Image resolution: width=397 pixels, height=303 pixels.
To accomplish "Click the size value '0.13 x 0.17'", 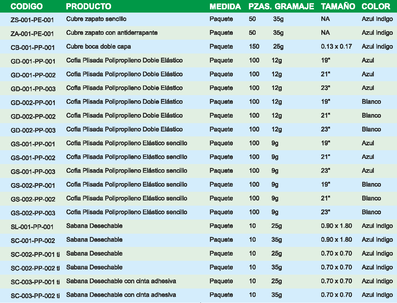I will point(336,47).
